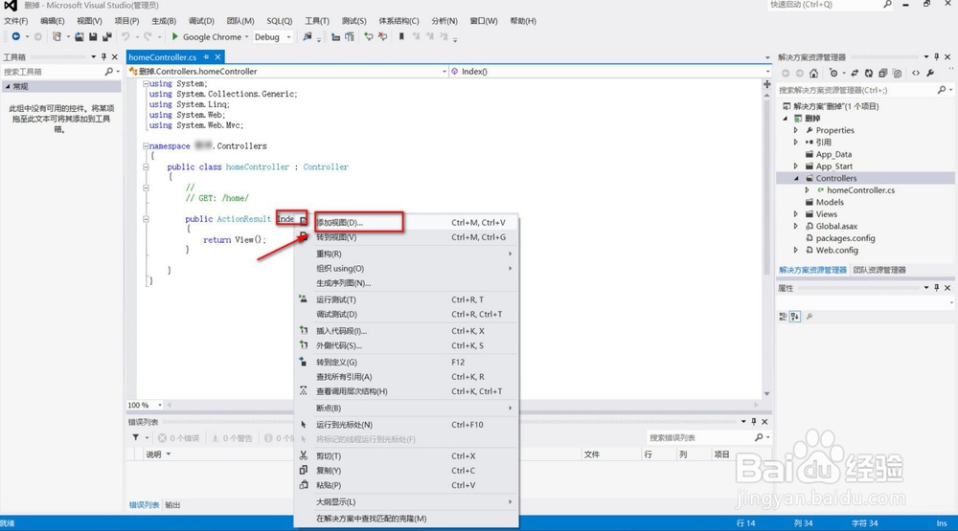Click the Quick Launch search icon

888,4
